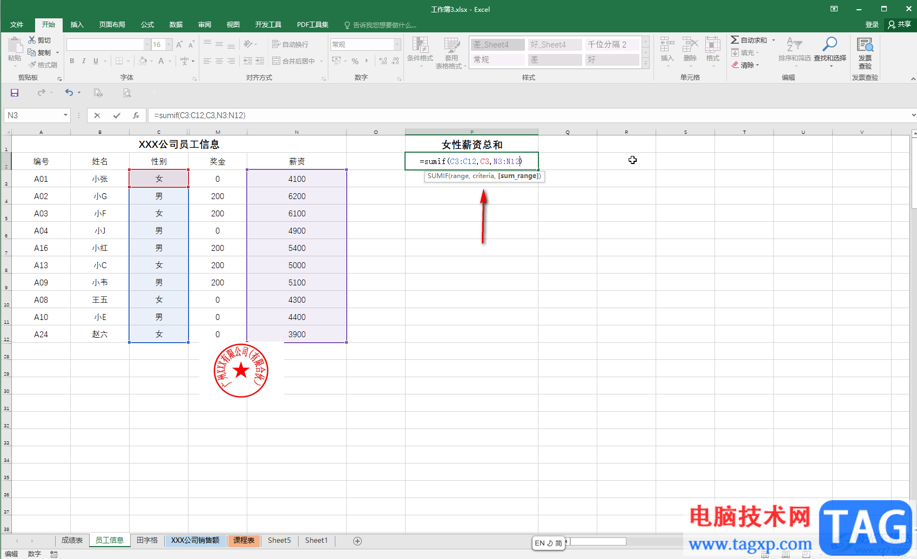Click the 共享 (Share) button
Screen dimensions: 917x559
click(x=900, y=24)
